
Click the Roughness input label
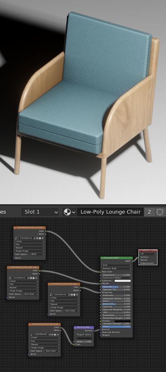click(107, 292)
